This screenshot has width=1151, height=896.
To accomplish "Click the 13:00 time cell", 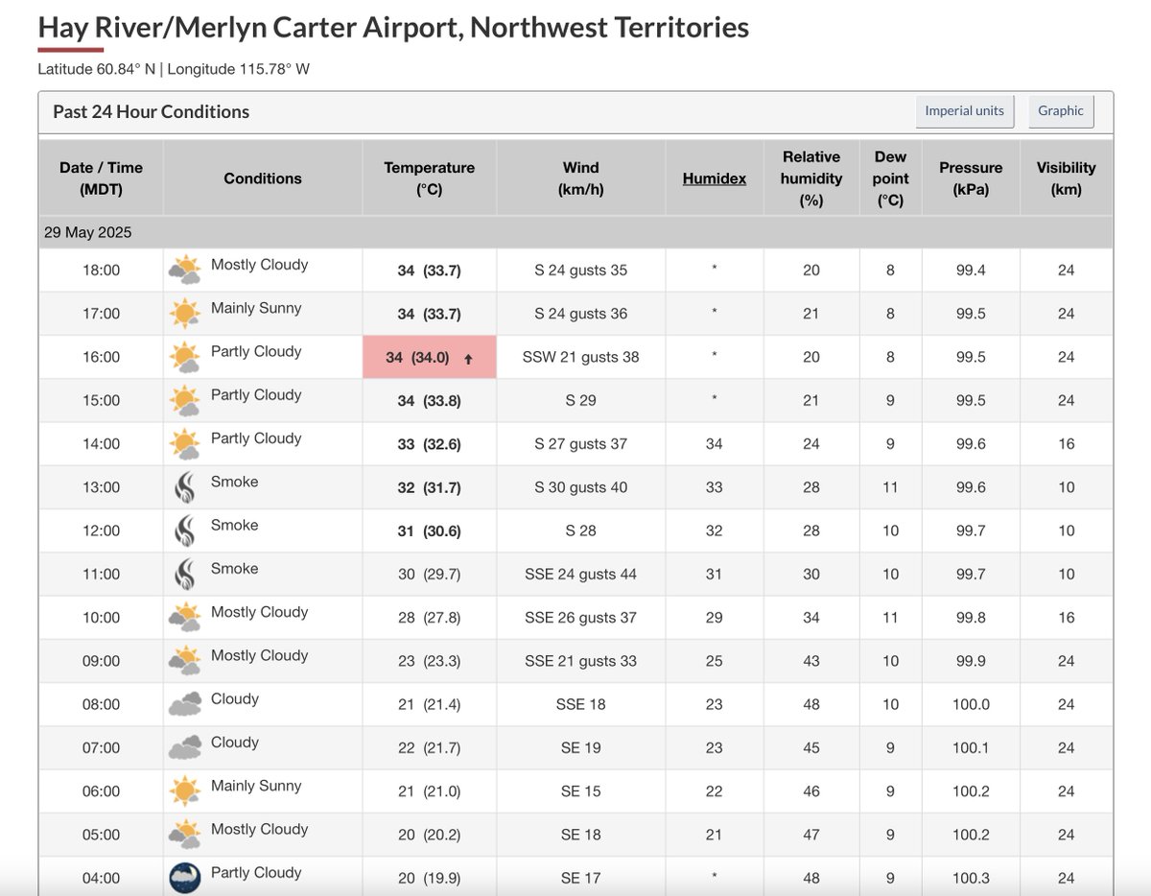I will pos(101,487).
